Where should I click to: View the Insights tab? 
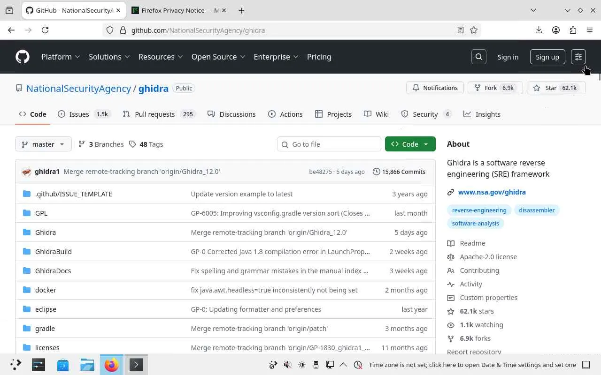tap(482, 114)
